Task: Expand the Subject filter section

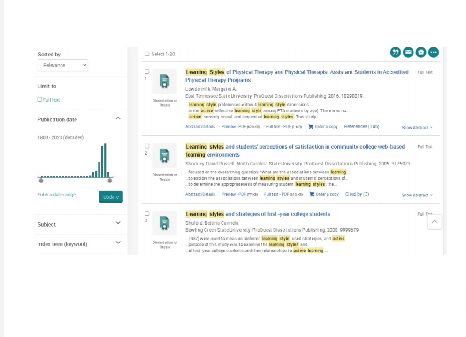Action: 118,224
